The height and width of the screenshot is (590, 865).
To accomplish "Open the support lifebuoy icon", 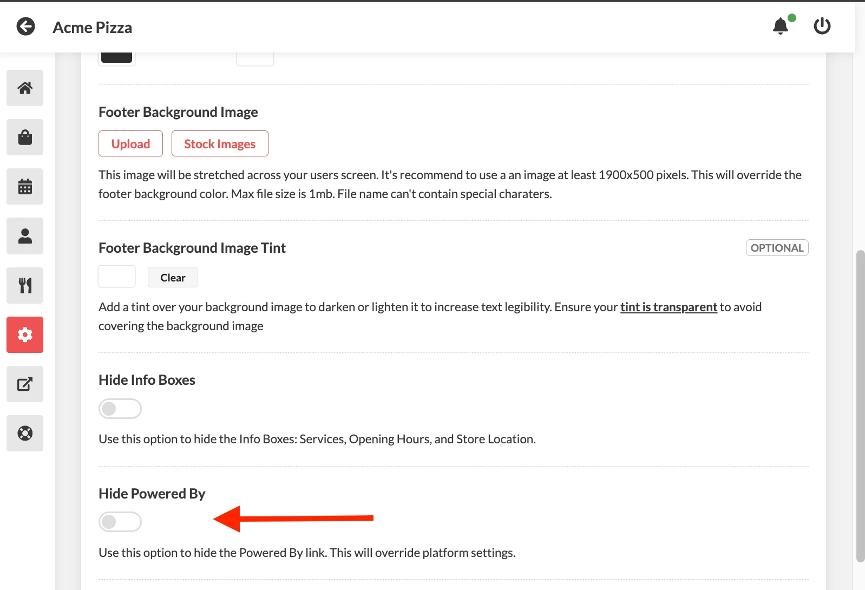I will [x=25, y=434].
